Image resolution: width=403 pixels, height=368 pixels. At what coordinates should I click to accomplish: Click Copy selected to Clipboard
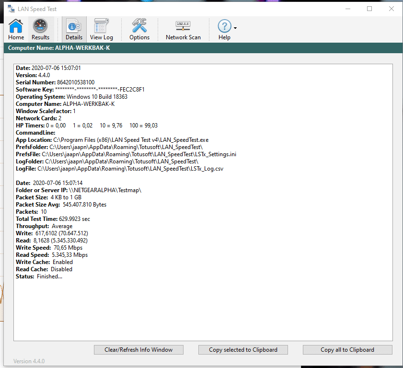pyautogui.click(x=243, y=350)
